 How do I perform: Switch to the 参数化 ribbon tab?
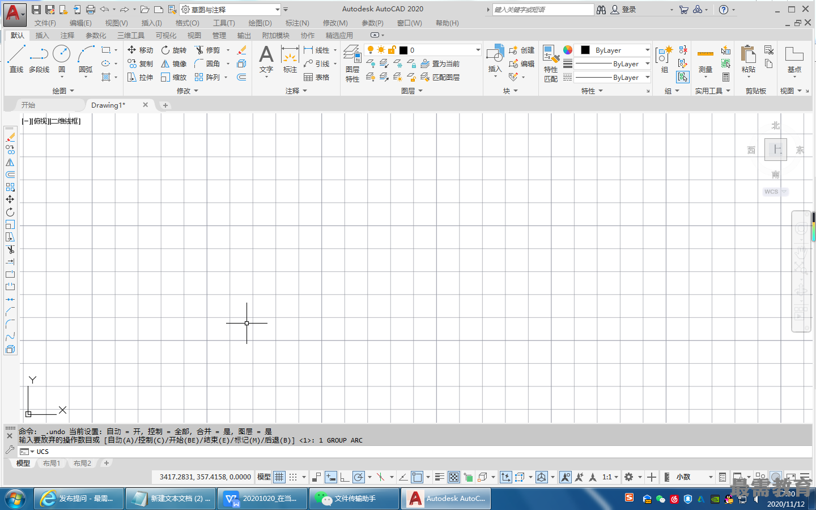click(96, 35)
